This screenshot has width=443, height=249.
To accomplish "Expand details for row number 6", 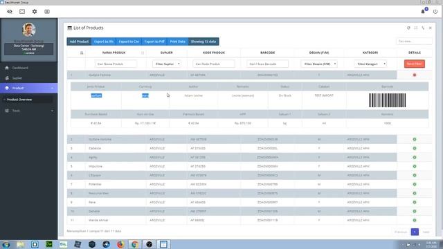I will point(415,175).
